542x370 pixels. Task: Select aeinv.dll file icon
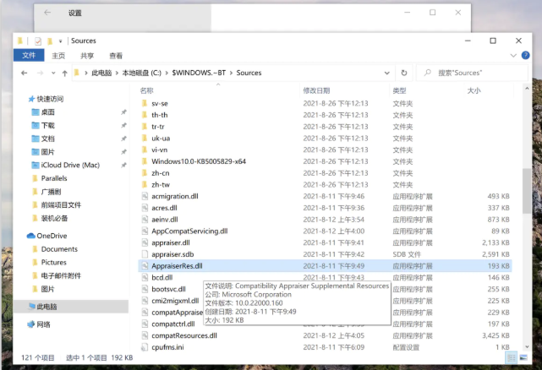[145, 220]
